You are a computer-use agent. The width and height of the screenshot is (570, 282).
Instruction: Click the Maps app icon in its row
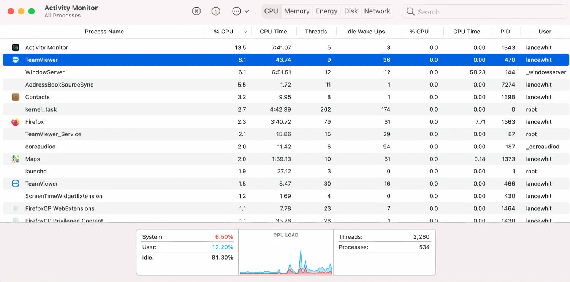[x=16, y=159]
